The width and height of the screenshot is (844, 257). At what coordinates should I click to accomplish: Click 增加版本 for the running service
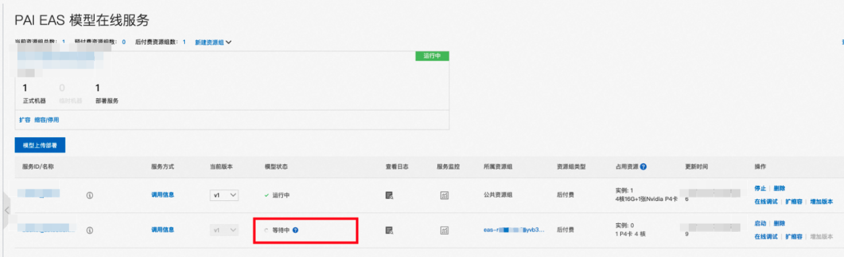[821, 201]
